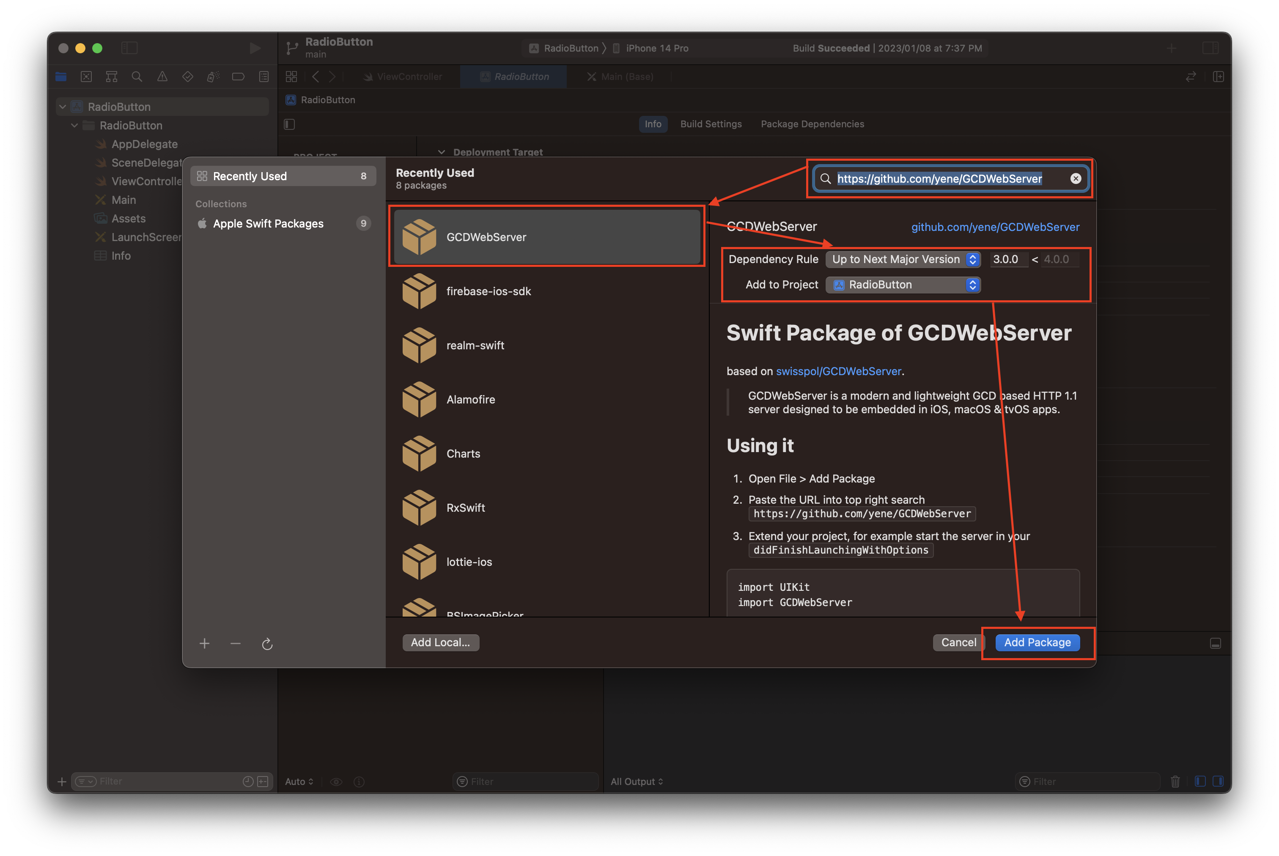
Task: Select the iPhone 14 Pro run destination
Action: (x=650, y=48)
